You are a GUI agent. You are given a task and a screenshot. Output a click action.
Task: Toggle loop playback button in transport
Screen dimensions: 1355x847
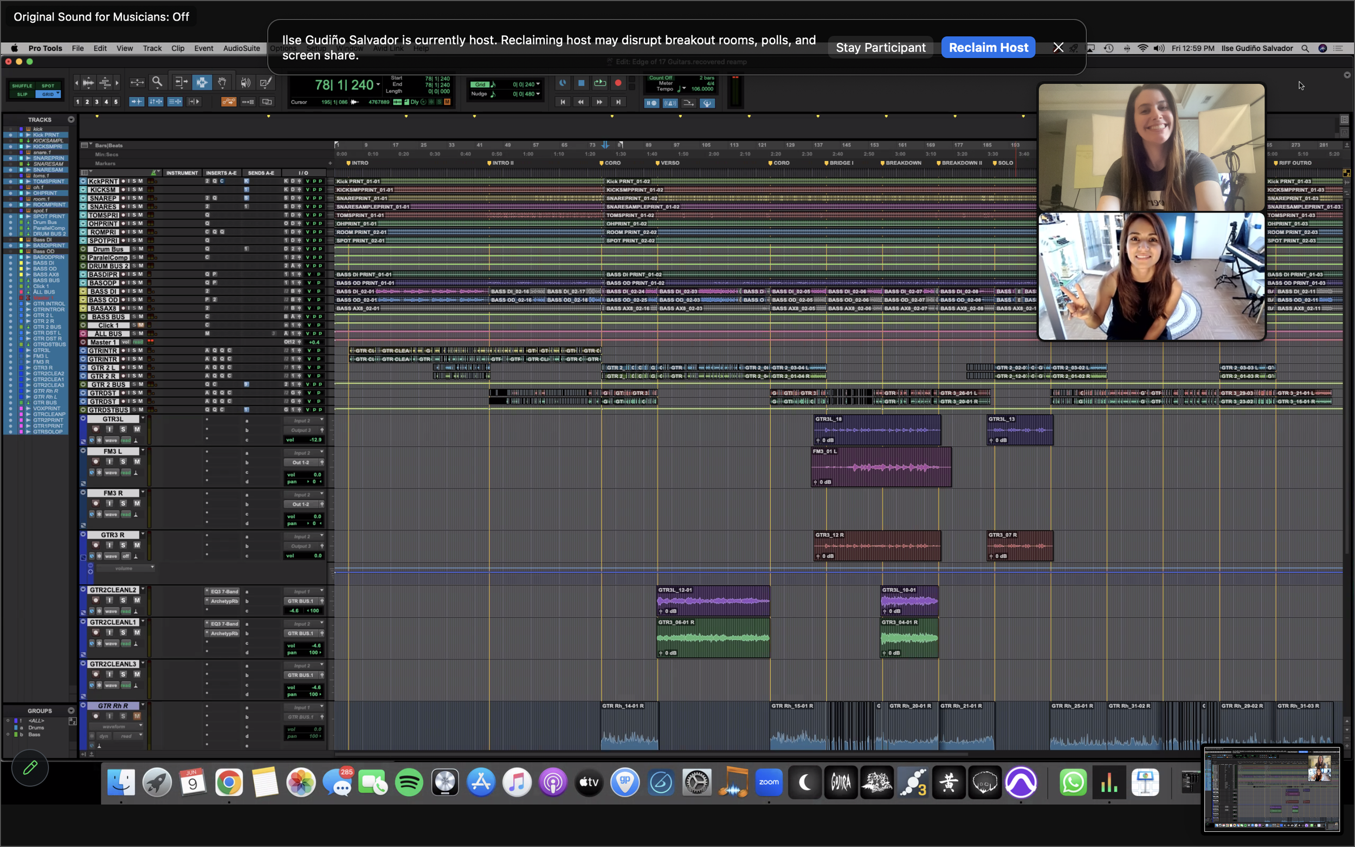coord(599,83)
